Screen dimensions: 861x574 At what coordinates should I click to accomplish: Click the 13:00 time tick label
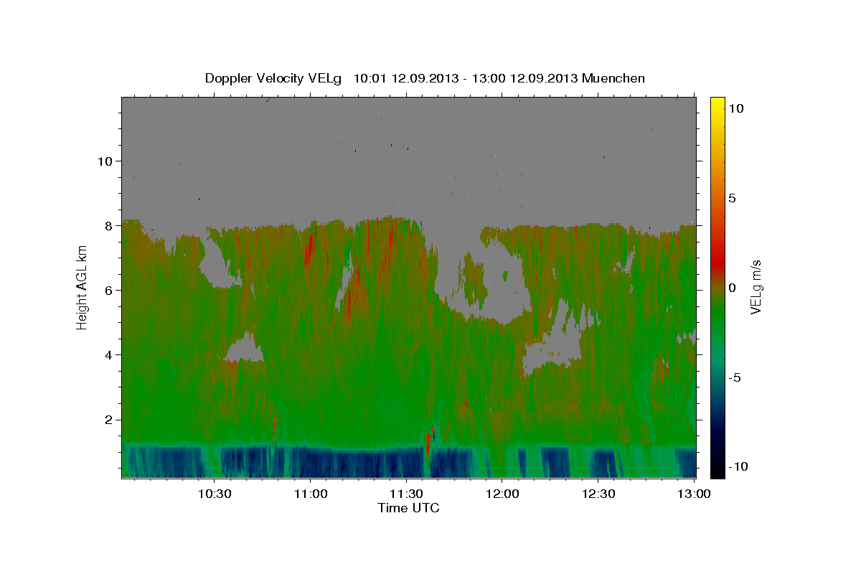pyautogui.click(x=695, y=494)
